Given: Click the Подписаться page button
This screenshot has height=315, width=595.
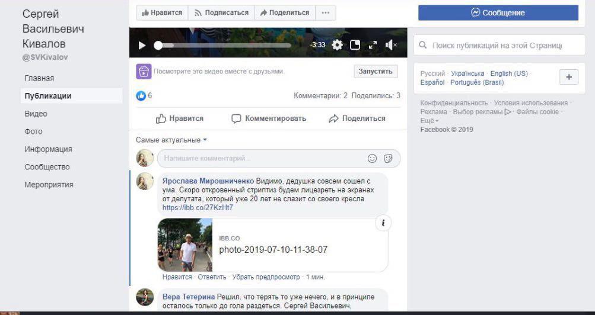Looking at the screenshot, I should coord(221,12).
